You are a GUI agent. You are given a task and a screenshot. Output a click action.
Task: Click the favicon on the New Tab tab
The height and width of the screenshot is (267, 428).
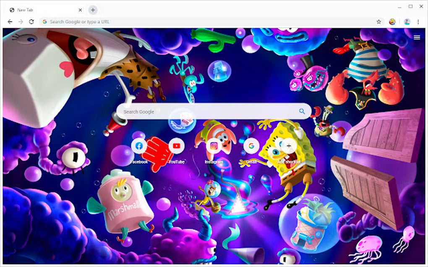tap(11, 10)
